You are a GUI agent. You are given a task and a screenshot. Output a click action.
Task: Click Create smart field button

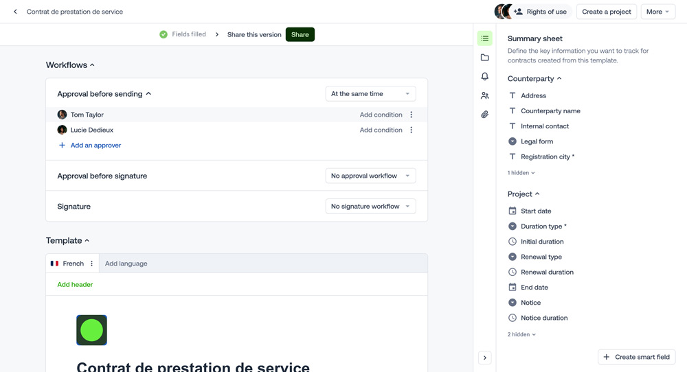click(636, 357)
